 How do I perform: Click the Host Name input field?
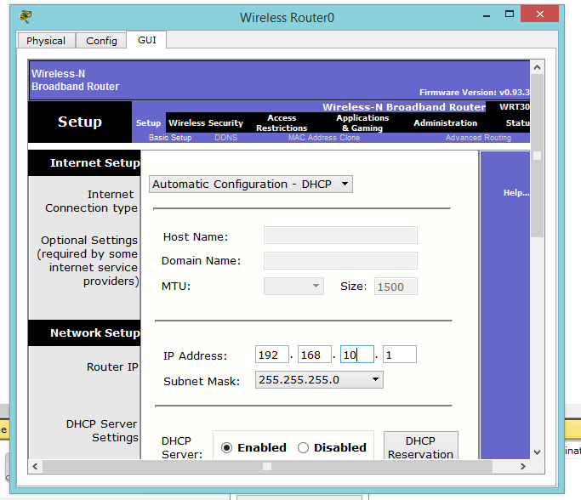point(340,236)
